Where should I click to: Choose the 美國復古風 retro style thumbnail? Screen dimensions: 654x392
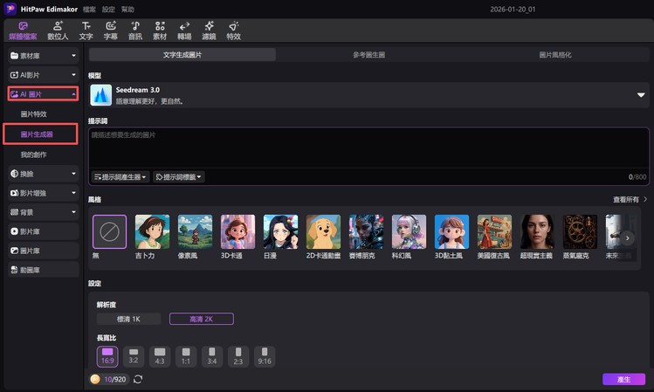click(x=494, y=232)
